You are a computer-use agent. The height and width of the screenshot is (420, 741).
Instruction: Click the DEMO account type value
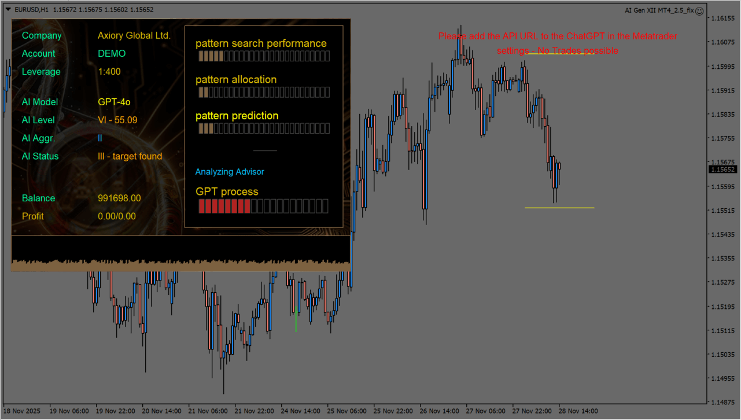pos(112,54)
